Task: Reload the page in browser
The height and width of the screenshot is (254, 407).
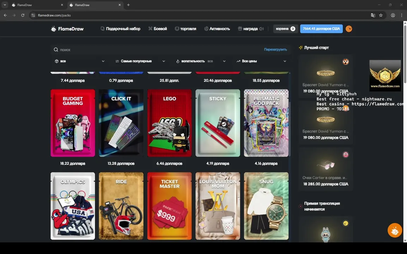Action: [x=23, y=15]
